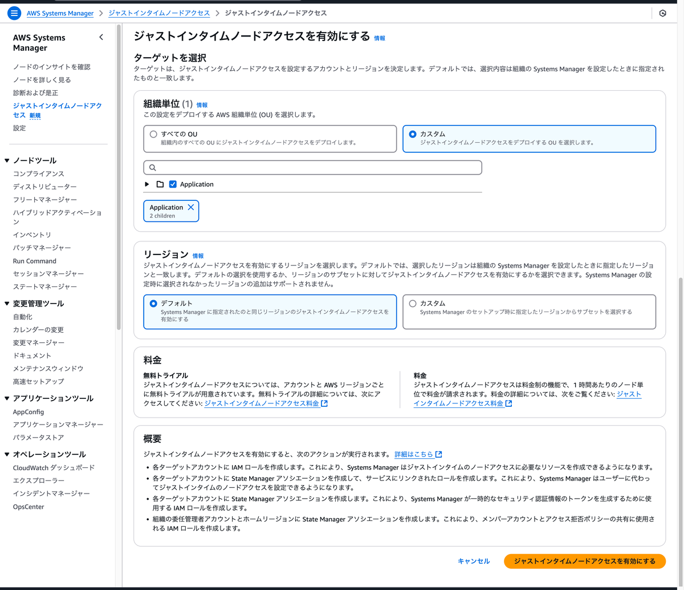Select カスタム radio for organizational units
The height and width of the screenshot is (590, 684).
(x=413, y=135)
